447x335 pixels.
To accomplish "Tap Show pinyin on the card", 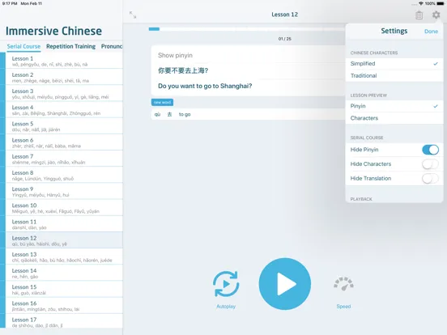I will pos(175,55).
